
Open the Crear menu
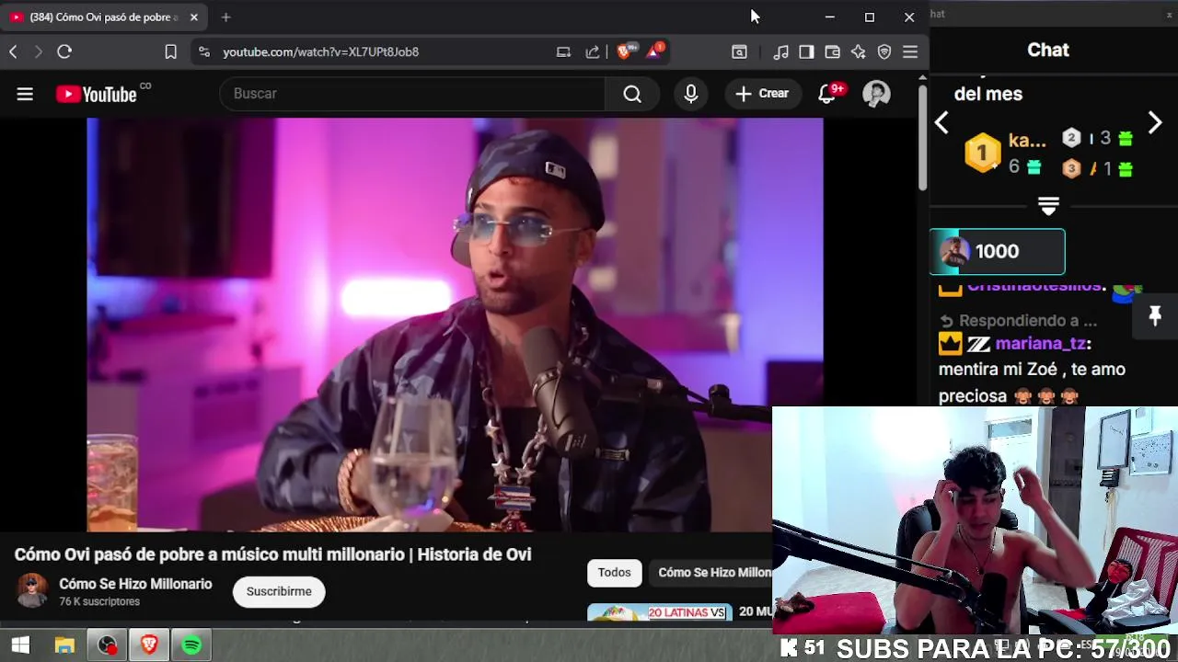pos(762,94)
